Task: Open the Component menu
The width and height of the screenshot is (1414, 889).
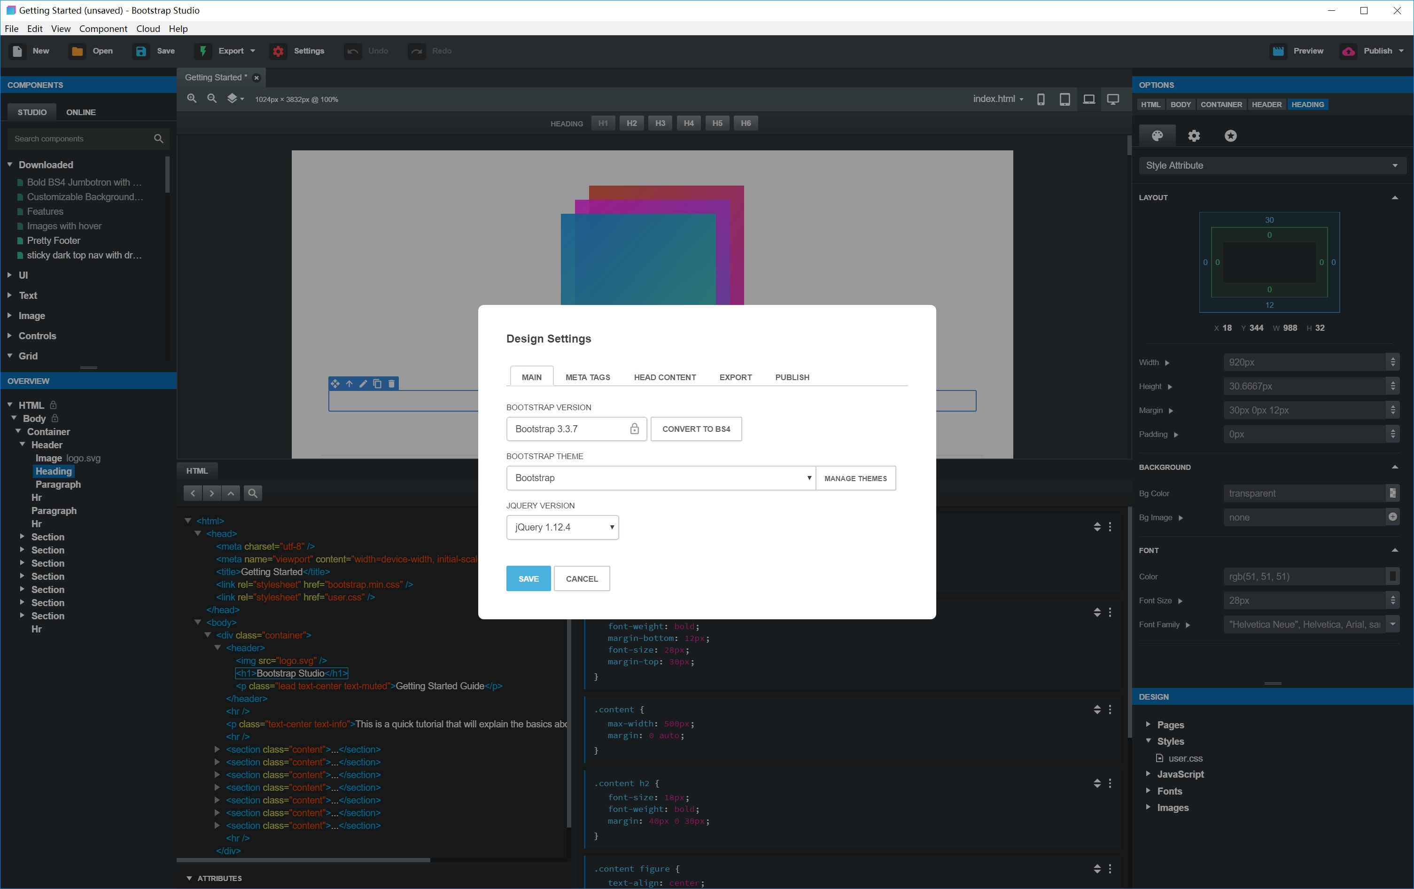Action: (103, 29)
